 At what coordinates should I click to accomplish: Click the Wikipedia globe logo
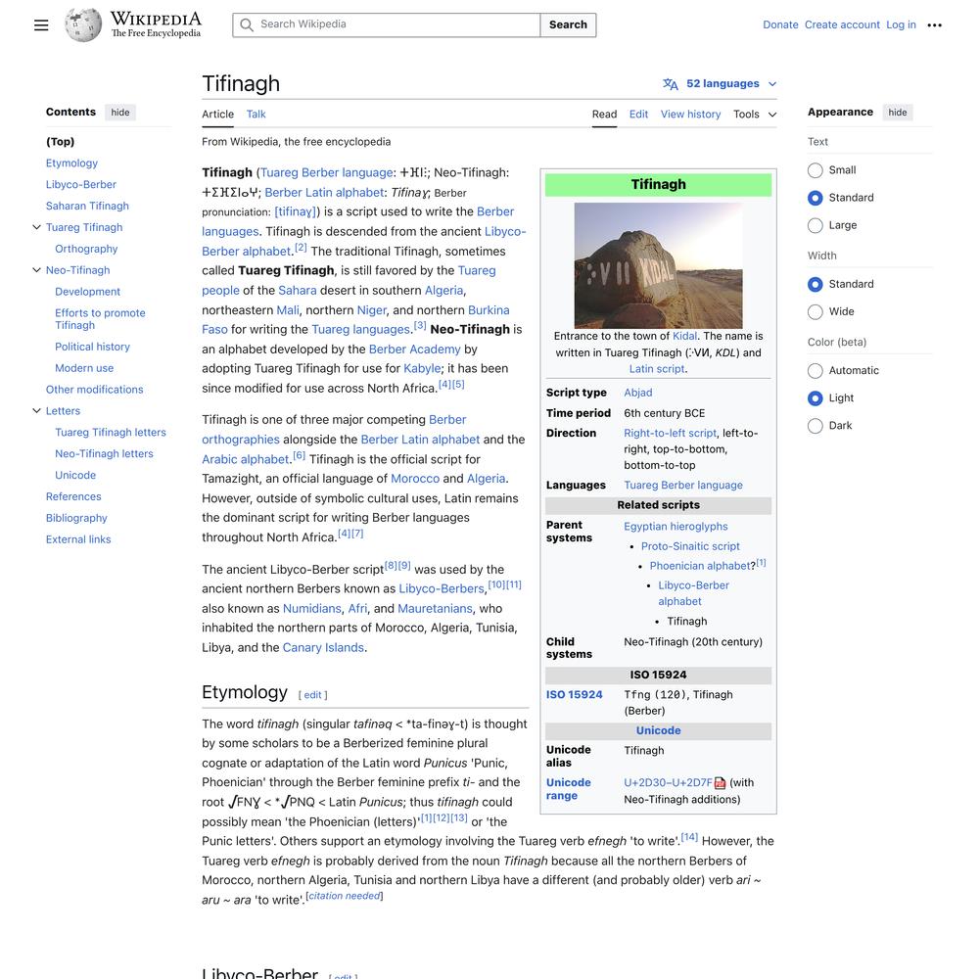83,25
